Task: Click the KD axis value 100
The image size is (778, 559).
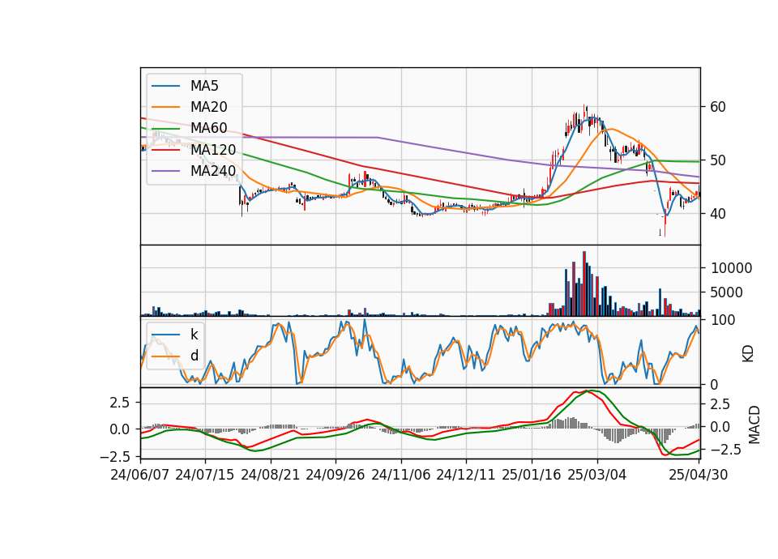Action: pos(723,320)
